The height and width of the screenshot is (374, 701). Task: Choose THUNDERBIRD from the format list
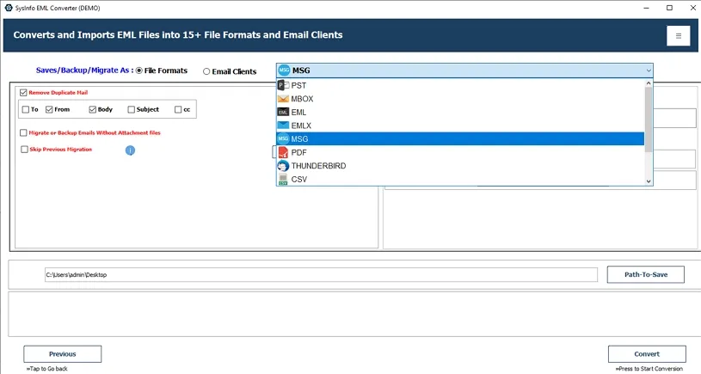click(460, 166)
